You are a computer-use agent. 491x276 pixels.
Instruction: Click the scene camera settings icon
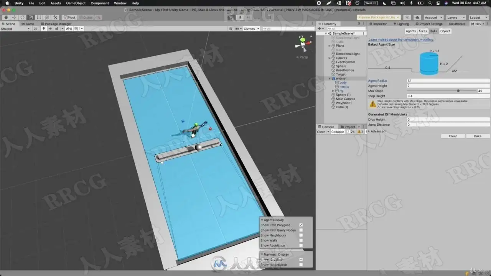coord(237,28)
